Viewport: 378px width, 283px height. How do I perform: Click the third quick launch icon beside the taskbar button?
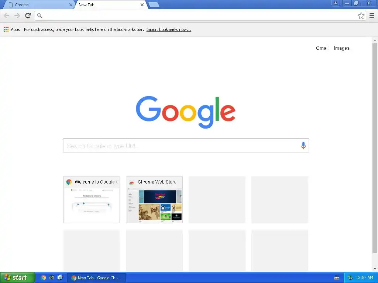(x=60, y=277)
